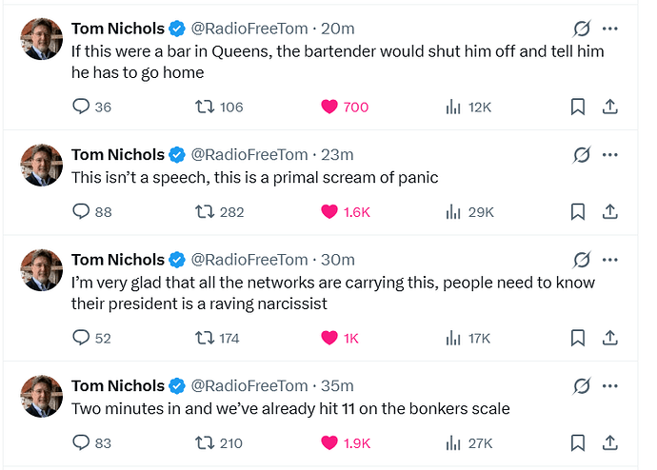Bookmark the raving narcissist tweet
This screenshot has width=657, height=470.
click(x=577, y=338)
